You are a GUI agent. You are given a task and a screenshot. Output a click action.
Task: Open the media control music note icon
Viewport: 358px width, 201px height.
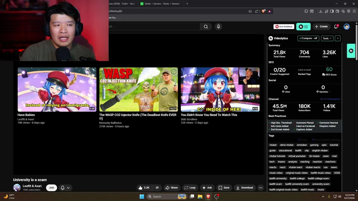pyautogui.click(x=326, y=11)
